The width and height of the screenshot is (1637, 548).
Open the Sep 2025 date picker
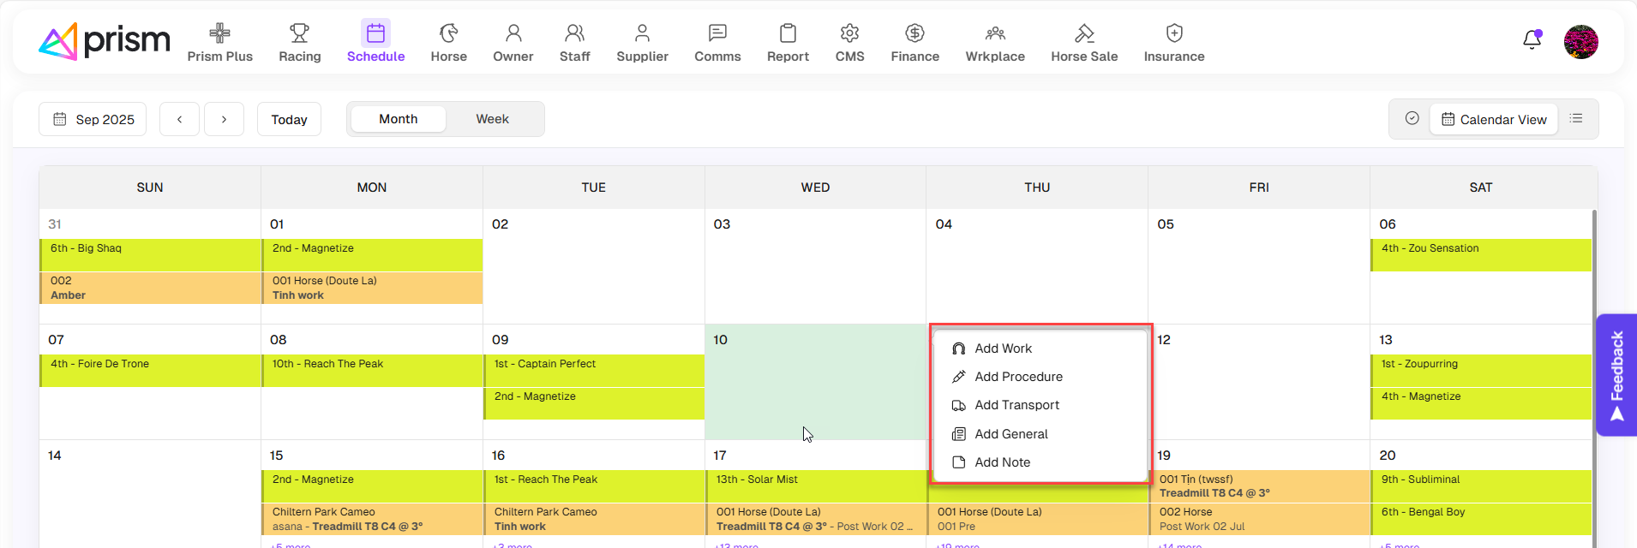point(93,119)
